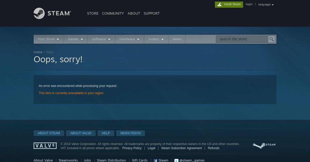310x162 pixels.
Task: Open the Refunds link
Action: tap(213, 148)
